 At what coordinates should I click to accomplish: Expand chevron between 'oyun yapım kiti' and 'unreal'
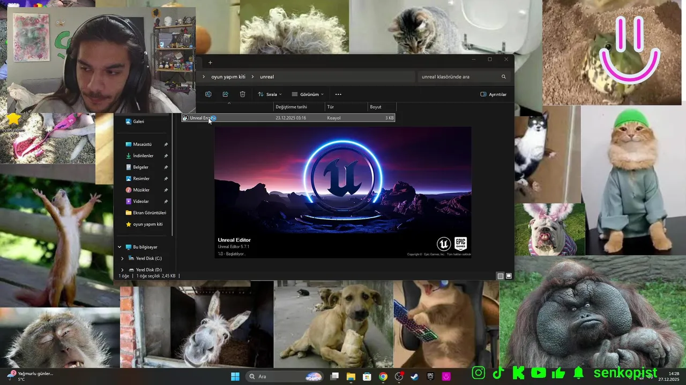click(252, 76)
